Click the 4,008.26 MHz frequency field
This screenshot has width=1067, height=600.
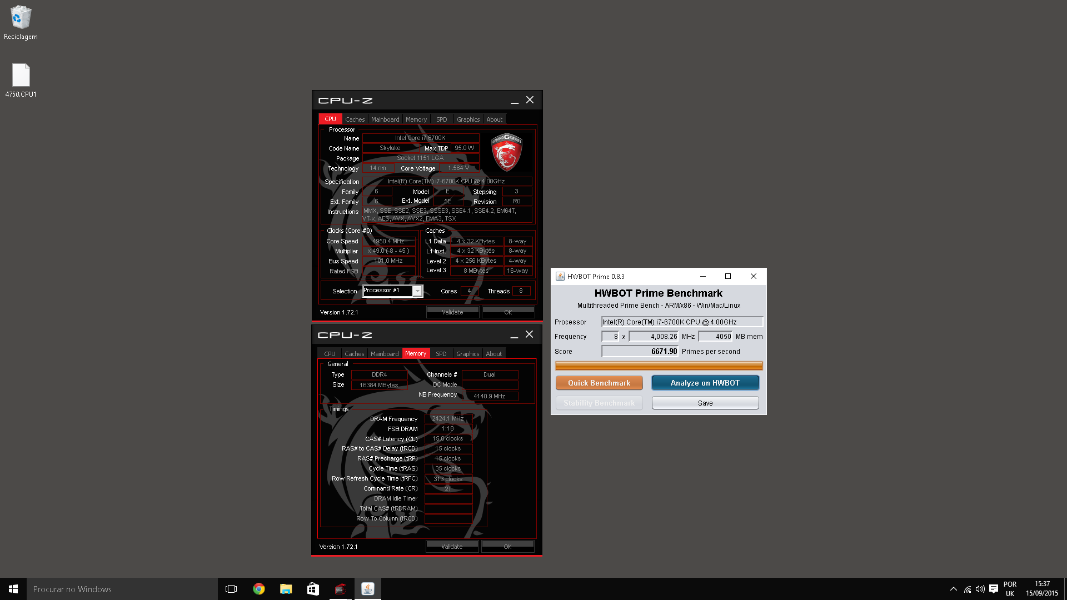click(654, 336)
